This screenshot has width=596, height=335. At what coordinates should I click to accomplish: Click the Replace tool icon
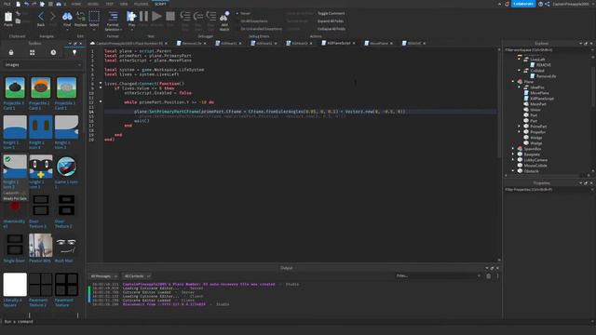(81, 17)
